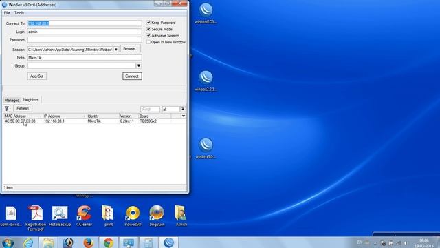Click the Note field
The width and height of the screenshot is (440, 248).
[x=85, y=58]
